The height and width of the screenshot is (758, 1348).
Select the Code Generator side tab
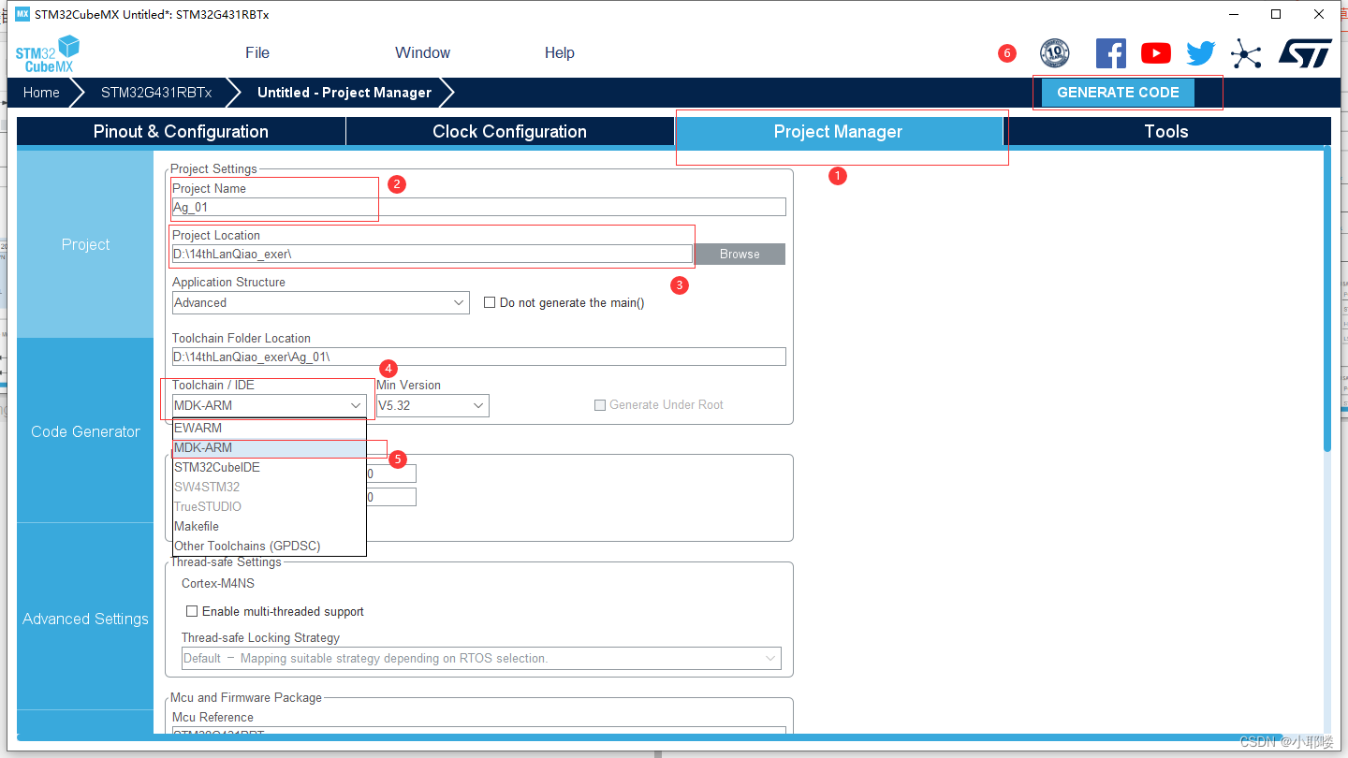(85, 431)
